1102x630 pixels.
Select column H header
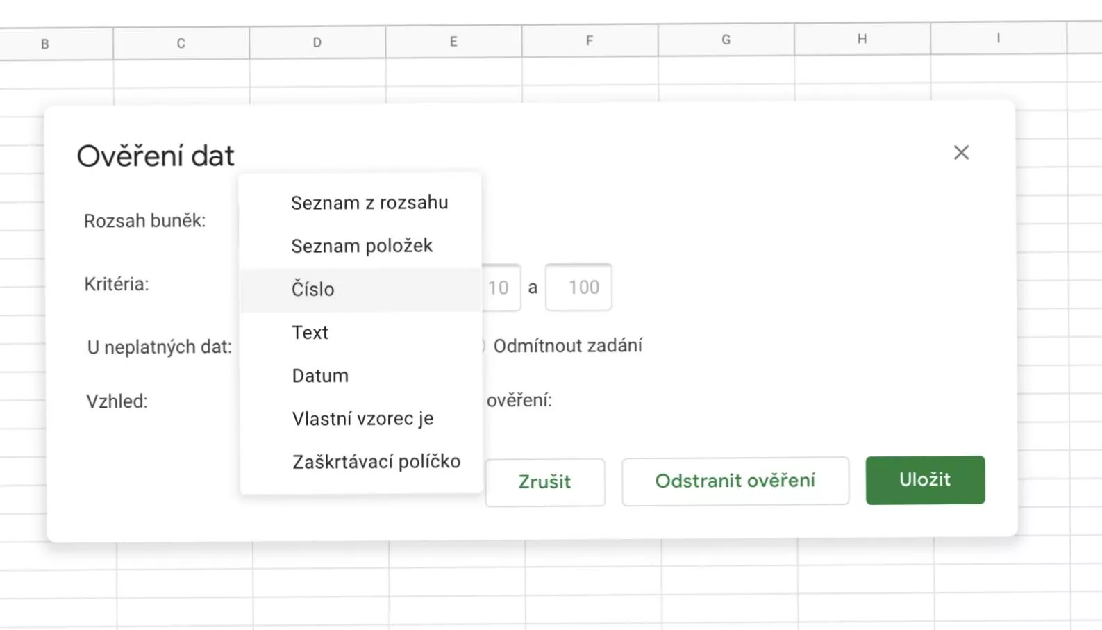[x=862, y=39]
